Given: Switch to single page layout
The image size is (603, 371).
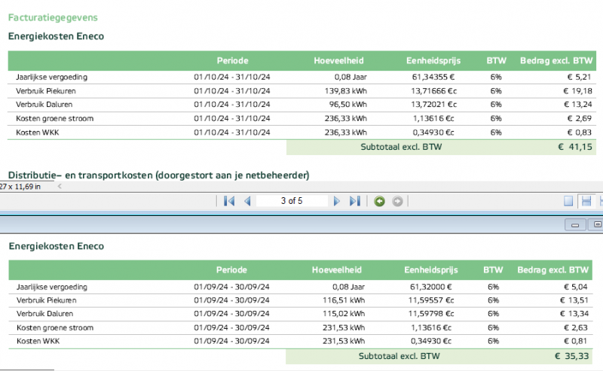Looking at the screenshot, I should tap(569, 201).
